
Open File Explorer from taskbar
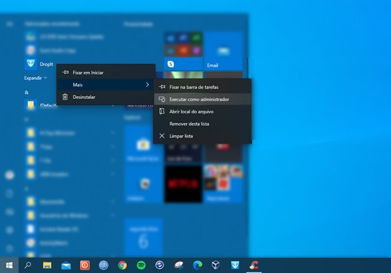pyautogui.click(x=47, y=265)
